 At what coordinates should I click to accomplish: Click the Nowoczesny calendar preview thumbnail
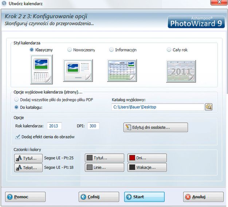pos(78,71)
